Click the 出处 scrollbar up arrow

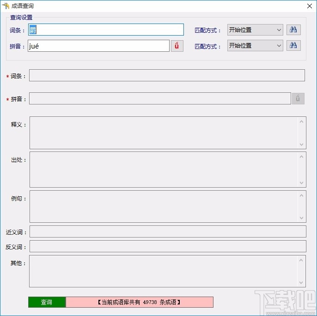tap(301, 157)
